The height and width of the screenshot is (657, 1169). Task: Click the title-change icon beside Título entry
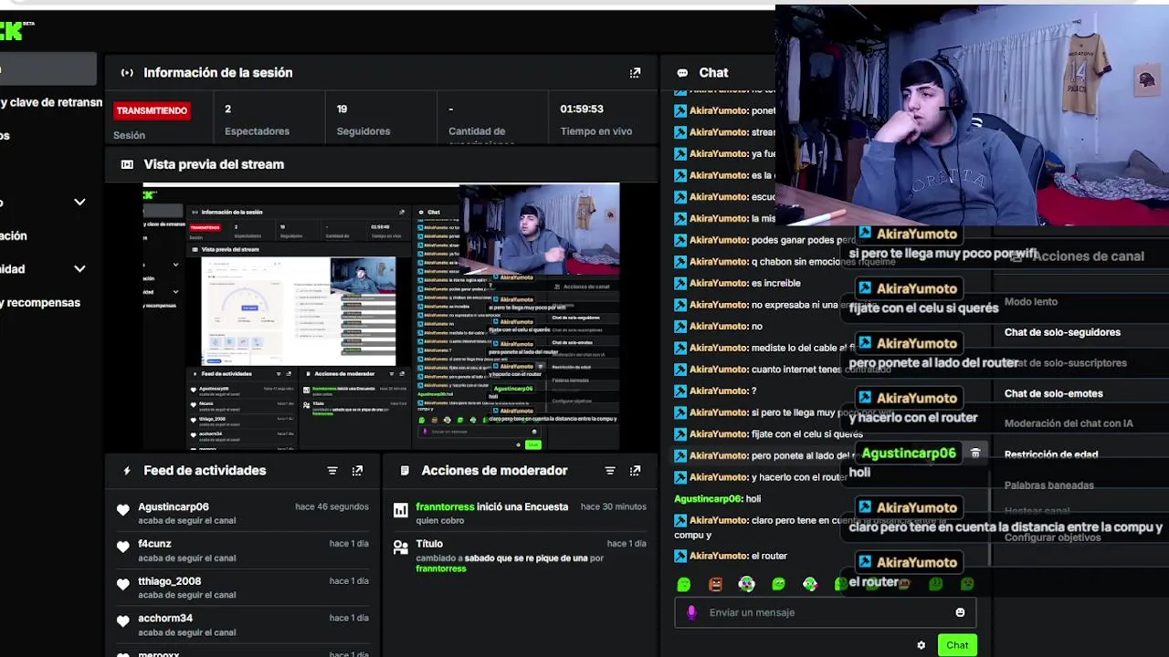[401, 547]
